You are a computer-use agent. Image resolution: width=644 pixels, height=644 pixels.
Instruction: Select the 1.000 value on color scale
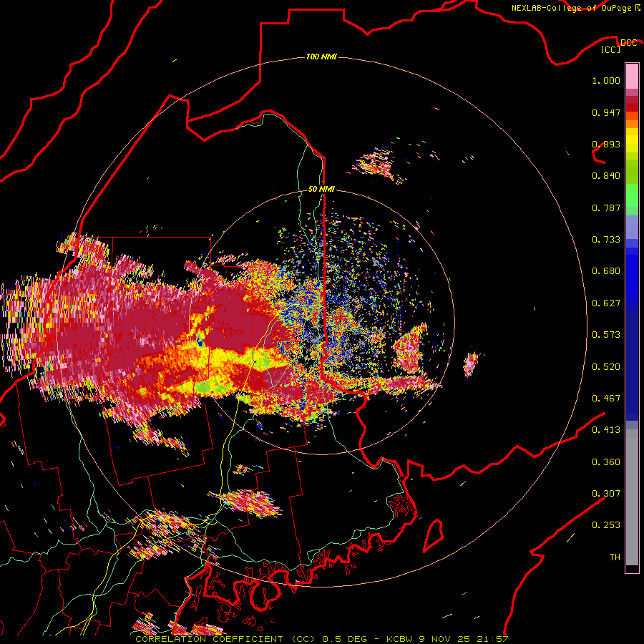click(606, 80)
